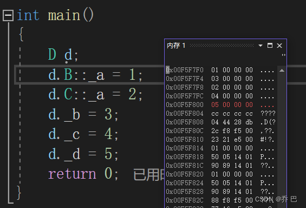Image resolution: width=306 pixels, height=208 pixels.
Task: Select red bytes 05 00 00 00
Action: 232,105
